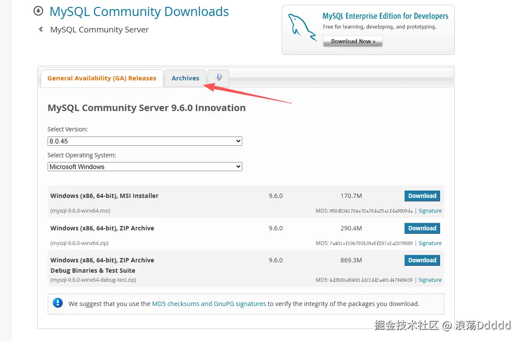The height and width of the screenshot is (341, 521).
Task: Click the Select Operating System: label
Action: point(82,155)
